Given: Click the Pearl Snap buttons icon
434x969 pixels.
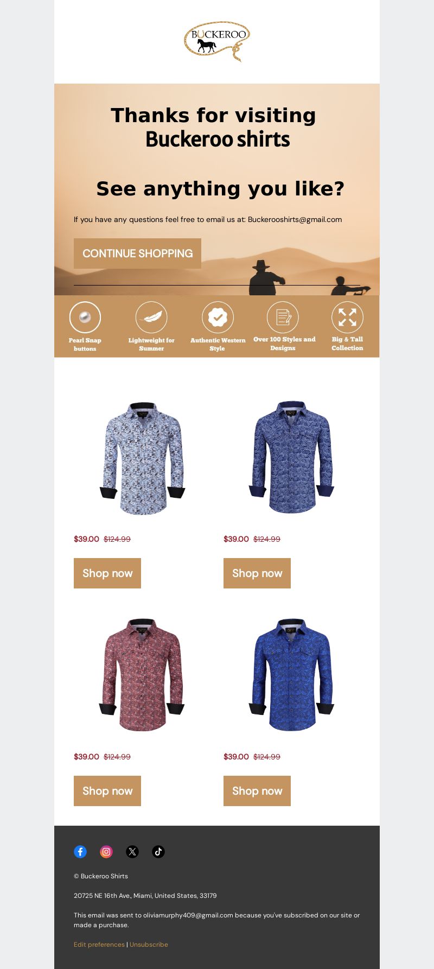Looking at the screenshot, I should coord(85,317).
